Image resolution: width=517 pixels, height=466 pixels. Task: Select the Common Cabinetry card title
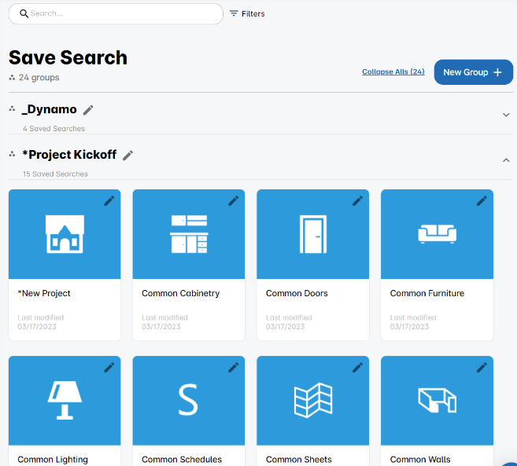181,293
